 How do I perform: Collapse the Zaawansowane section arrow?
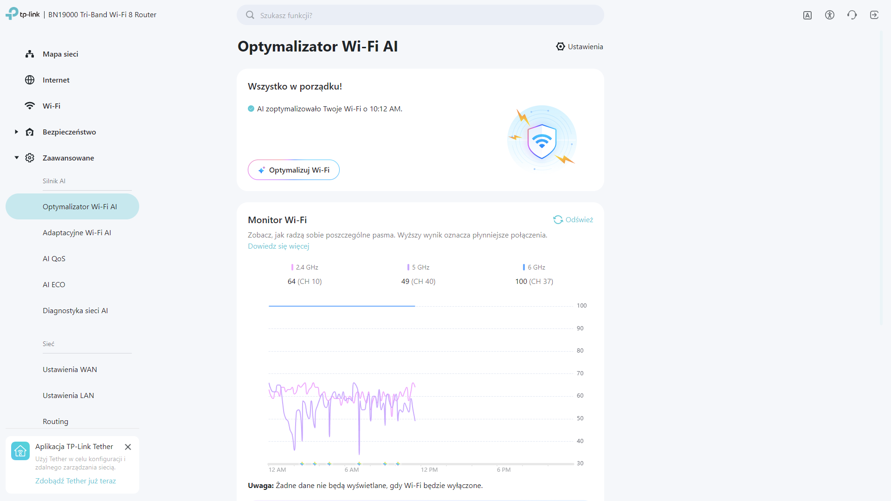pyautogui.click(x=16, y=158)
